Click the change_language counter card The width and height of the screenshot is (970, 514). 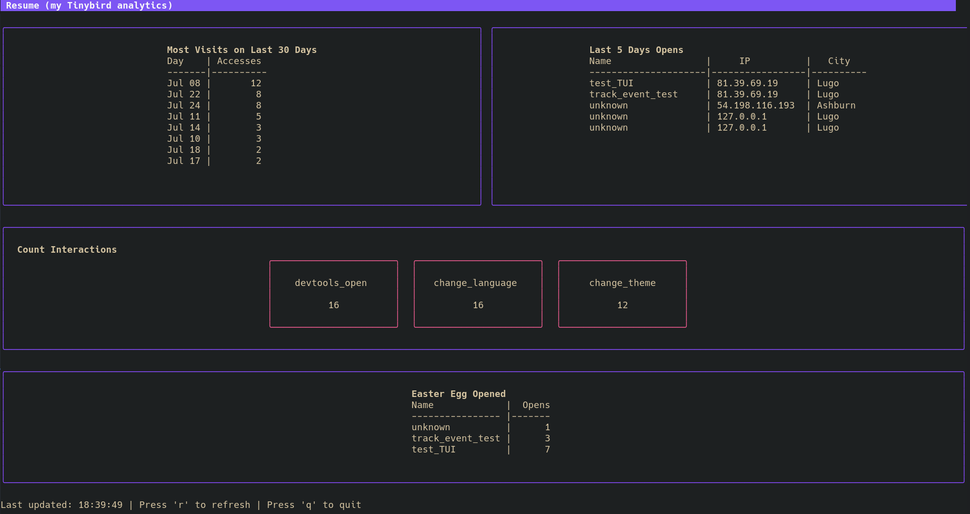coord(478,294)
